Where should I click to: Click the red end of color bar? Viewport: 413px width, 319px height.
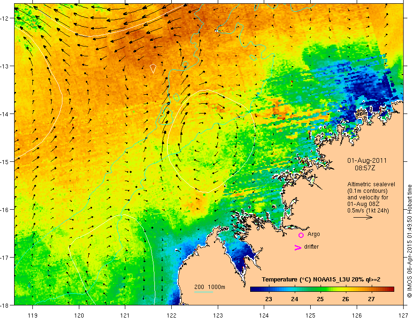point(392,289)
